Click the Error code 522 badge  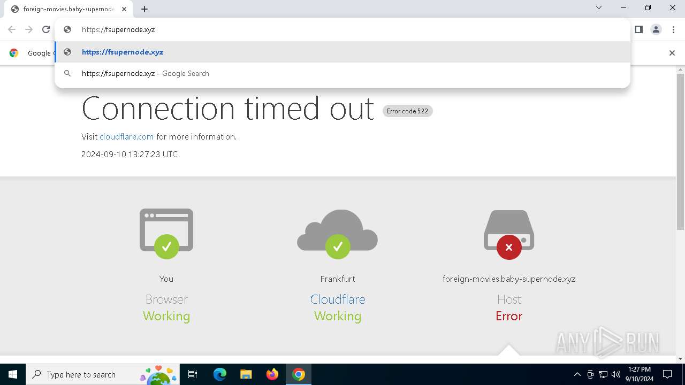(407, 111)
